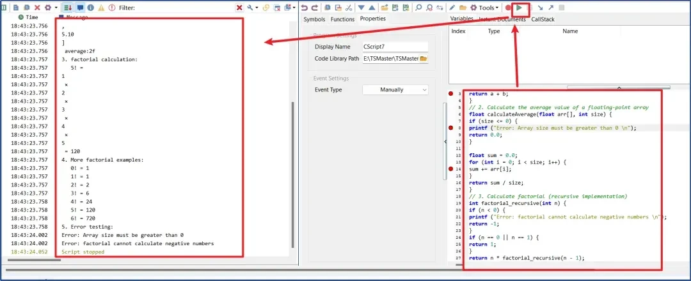This screenshot has width=691, height=281.
Task: Open the Tools menu dropdown
Action: [x=485, y=8]
